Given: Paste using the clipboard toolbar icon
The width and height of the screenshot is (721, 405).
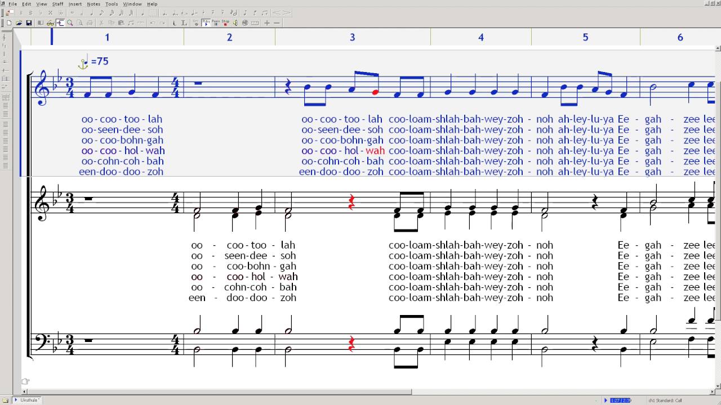Looking at the screenshot, I should coord(121,23).
